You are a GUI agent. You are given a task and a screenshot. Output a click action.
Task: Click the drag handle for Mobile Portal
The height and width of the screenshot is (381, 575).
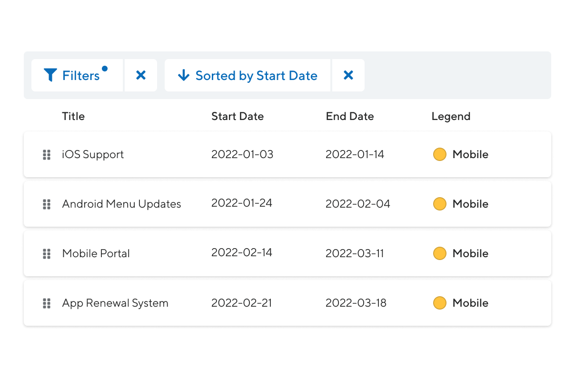tap(47, 253)
